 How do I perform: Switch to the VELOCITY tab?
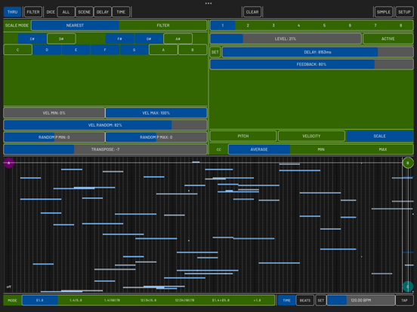[x=311, y=136]
